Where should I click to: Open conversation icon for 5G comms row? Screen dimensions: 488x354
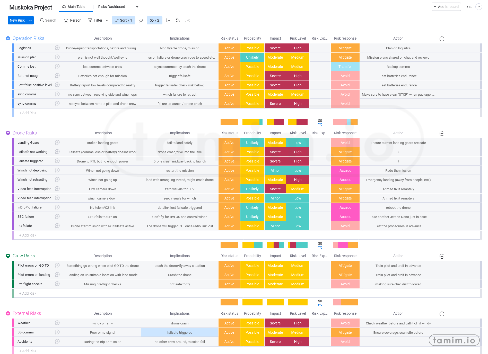point(57,332)
